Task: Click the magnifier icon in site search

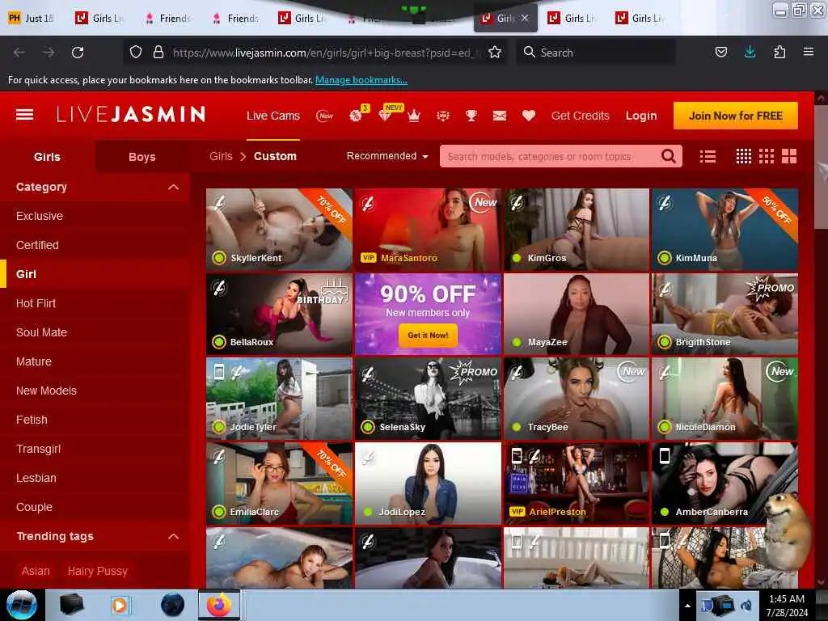Action: point(669,156)
